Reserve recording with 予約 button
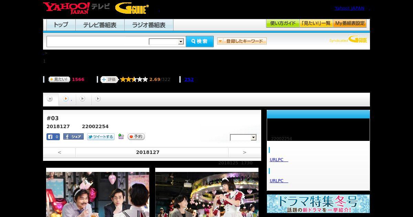The width and height of the screenshot is (413, 217). [x=136, y=137]
